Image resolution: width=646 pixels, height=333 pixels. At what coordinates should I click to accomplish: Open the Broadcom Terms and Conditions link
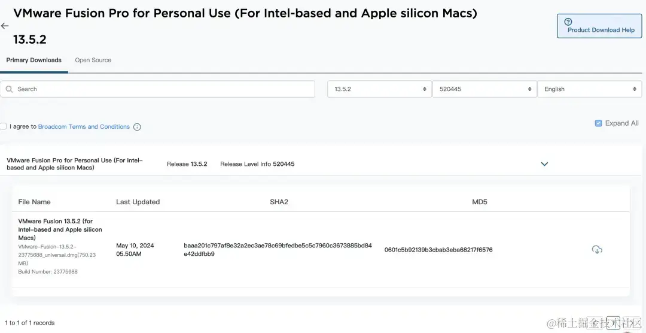coord(84,127)
